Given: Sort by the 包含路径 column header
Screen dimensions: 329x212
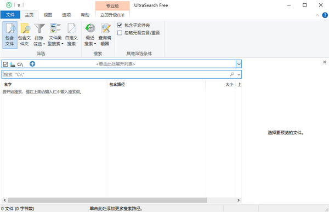Looking at the screenshot, I should pos(156,85).
